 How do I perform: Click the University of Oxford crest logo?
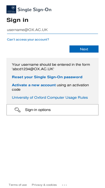point(11,9)
